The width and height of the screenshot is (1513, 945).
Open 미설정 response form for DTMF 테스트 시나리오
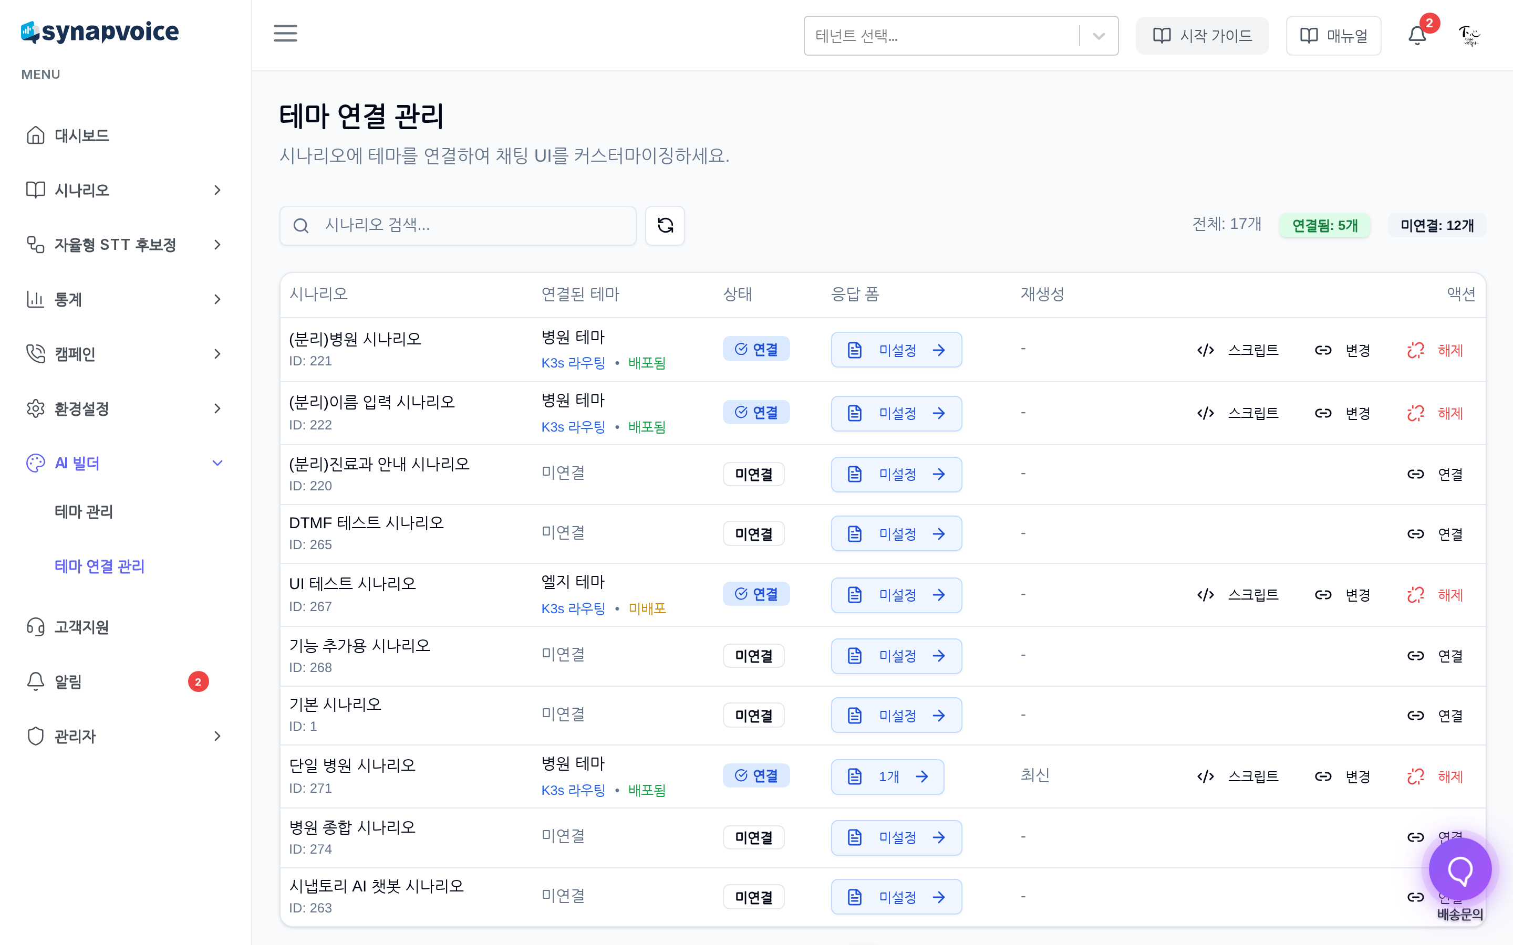coord(896,534)
